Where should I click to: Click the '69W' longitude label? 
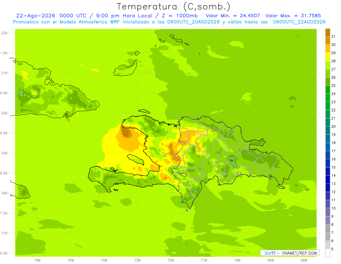(x=271, y=260)
